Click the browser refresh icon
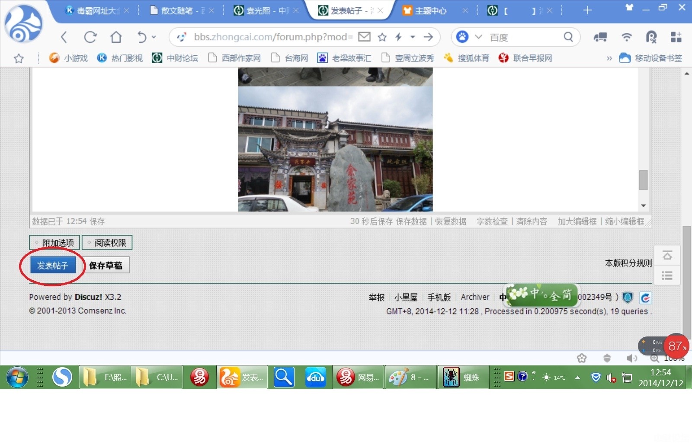 (90, 38)
